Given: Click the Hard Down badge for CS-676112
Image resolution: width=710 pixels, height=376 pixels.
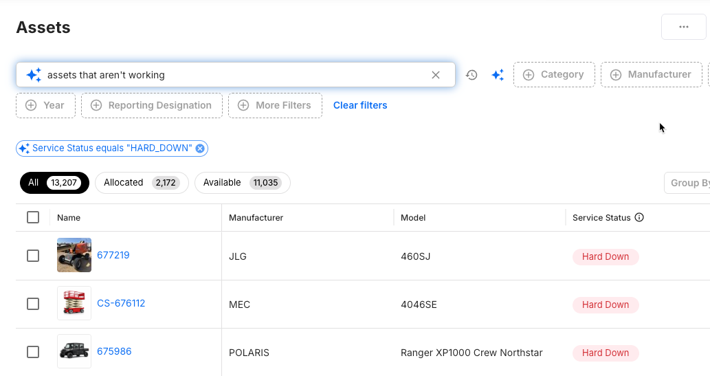Looking at the screenshot, I should [x=606, y=305].
